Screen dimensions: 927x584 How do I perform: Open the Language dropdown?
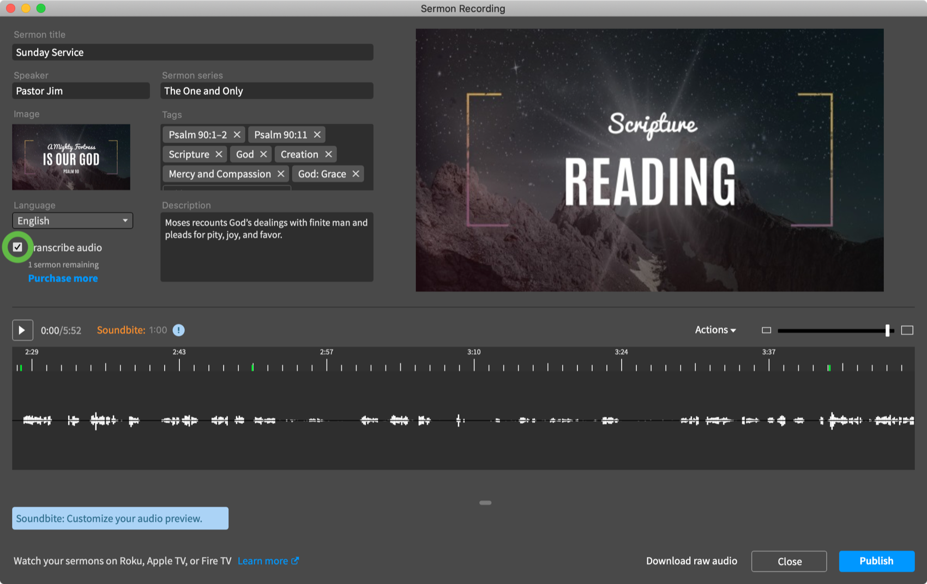point(73,221)
